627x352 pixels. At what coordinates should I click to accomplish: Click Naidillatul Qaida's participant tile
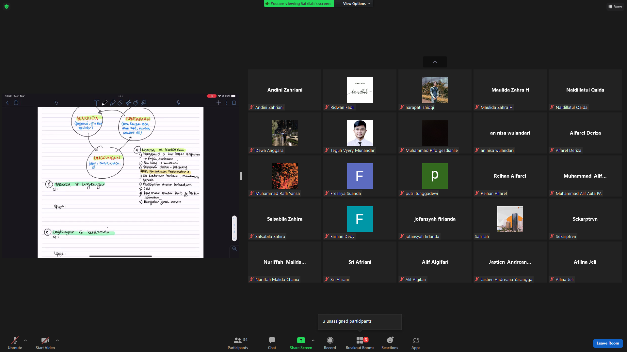coord(585,90)
